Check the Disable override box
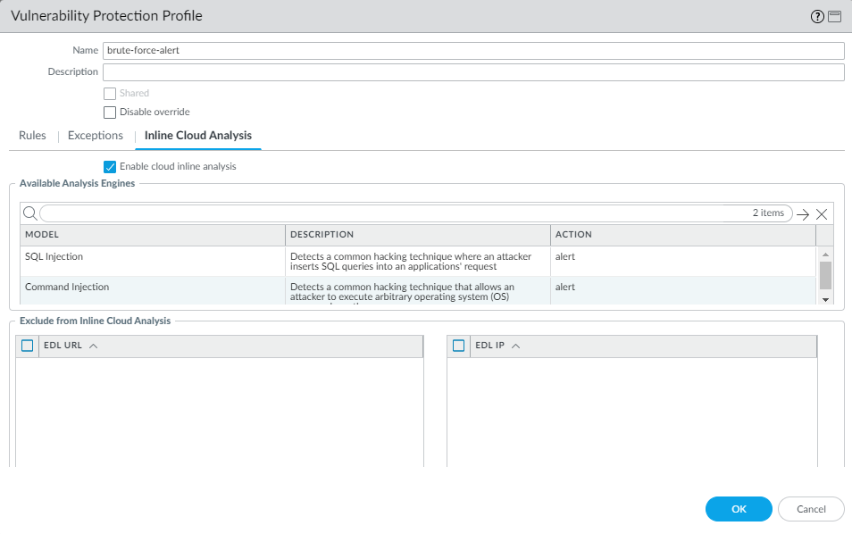The width and height of the screenshot is (852, 534). pyautogui.click(x=110, y=113)
